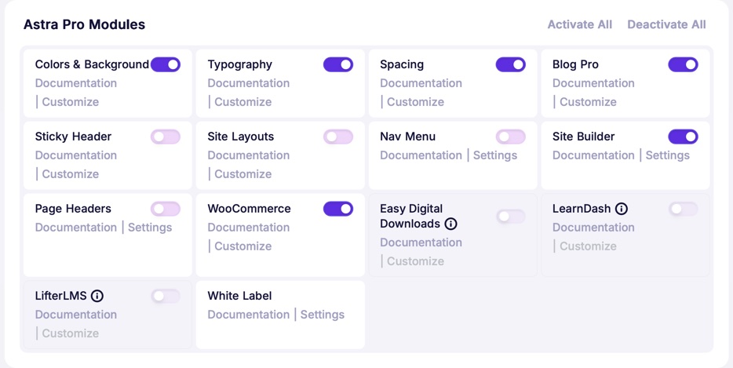Open Nav Menu Settings link

pos(495,155)
